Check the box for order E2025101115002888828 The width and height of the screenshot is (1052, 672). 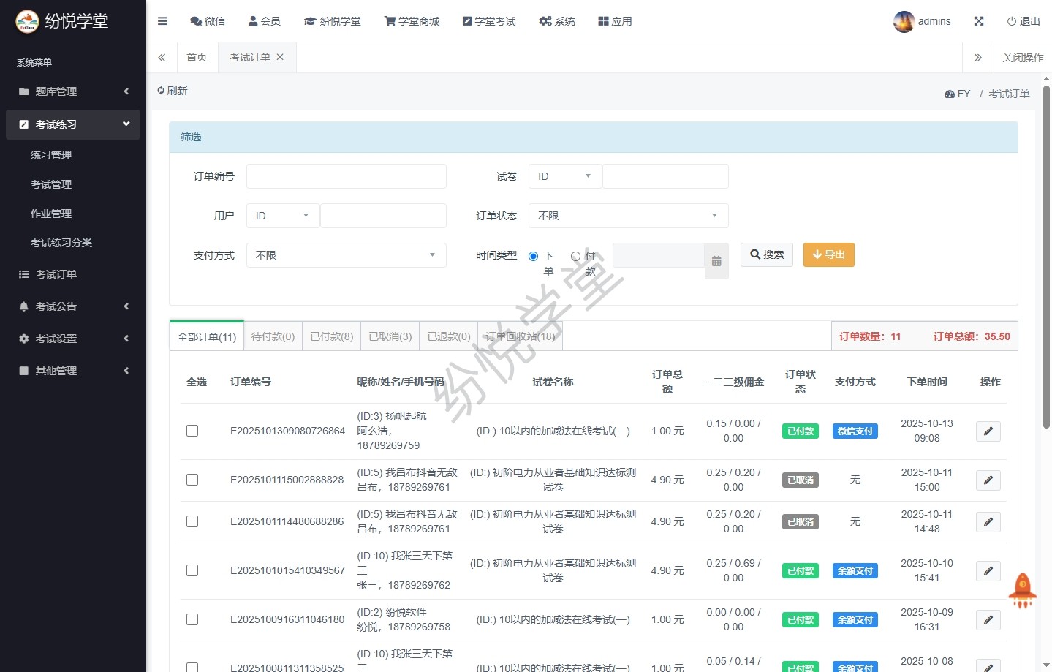(192, 480)
